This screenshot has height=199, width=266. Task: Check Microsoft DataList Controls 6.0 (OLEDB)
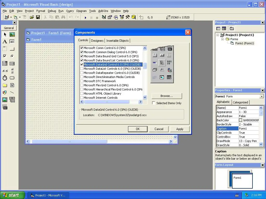coord(82,68)
